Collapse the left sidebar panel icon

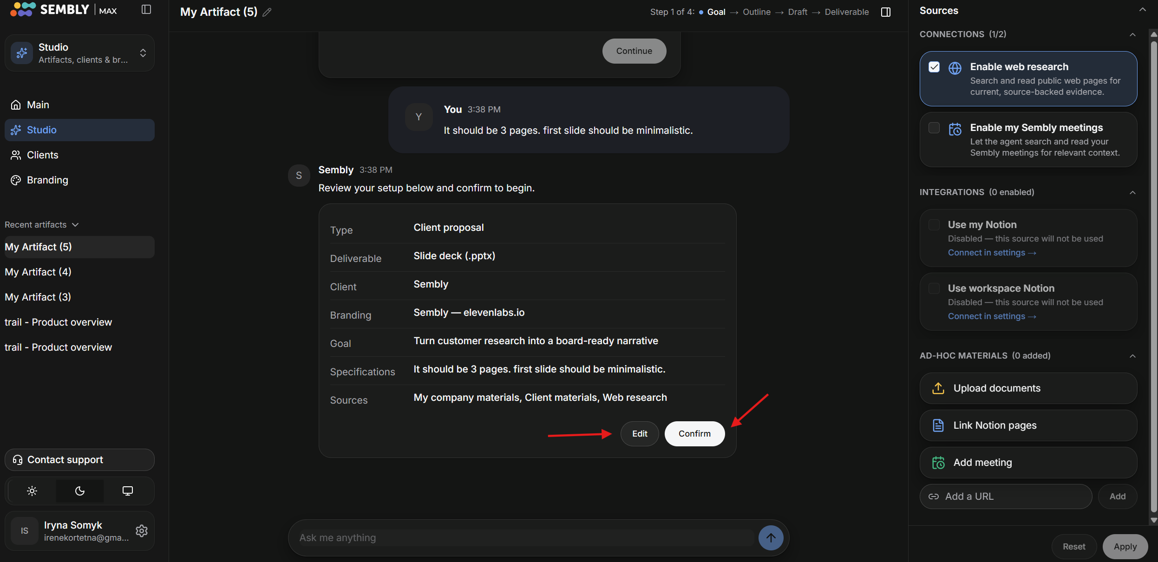[146, 10]
